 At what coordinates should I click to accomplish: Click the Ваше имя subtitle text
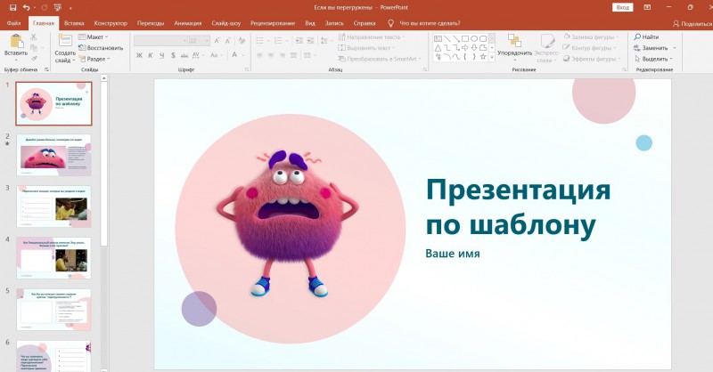(453, 253)
